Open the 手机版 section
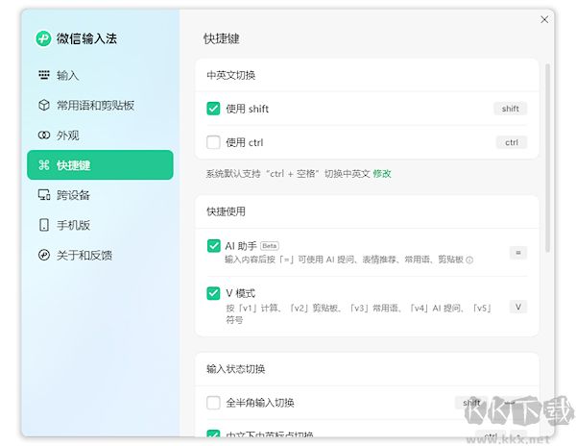 click(100, 225)
